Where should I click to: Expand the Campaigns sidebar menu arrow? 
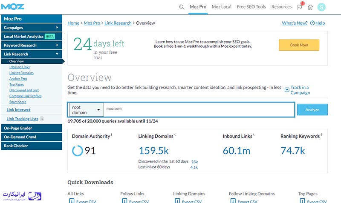click(x=57, y=27)
